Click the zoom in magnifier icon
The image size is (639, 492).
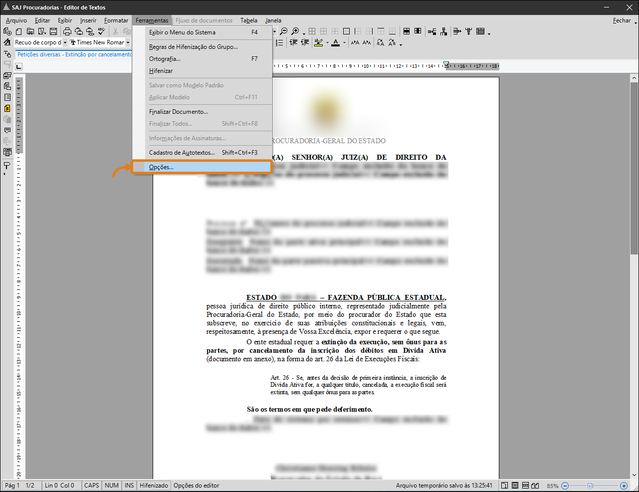click(x=295, y=31)
